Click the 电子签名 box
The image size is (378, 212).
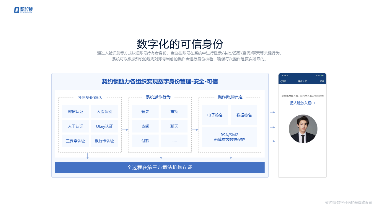[215, 115]
